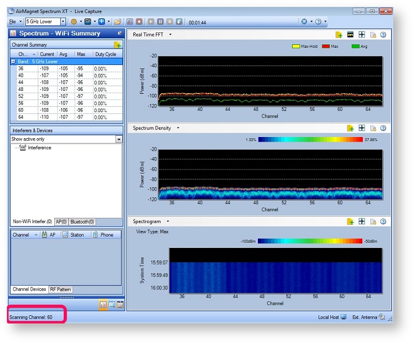Click the export icon in Real Time FFT header
Image resolution: width=413 pixels, height=343 pixels.
point(372,35)
